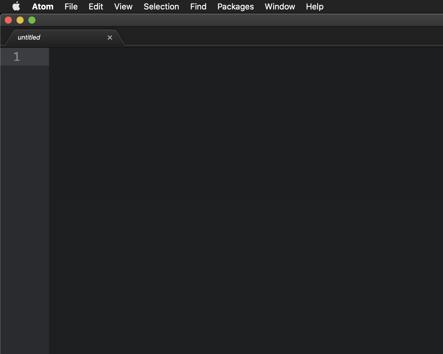
Task: Click the window title bar
Action: coord(221,20)
